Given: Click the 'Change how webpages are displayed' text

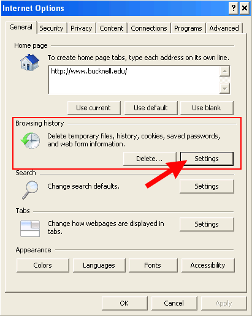Looking at the screenshot, I should click(x=105, y=227).
